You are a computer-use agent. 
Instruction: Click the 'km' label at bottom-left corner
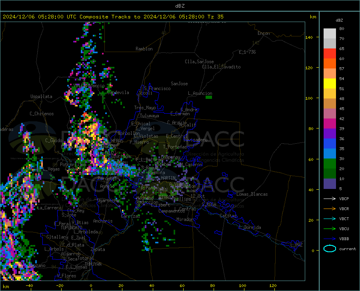click(6, 287)
